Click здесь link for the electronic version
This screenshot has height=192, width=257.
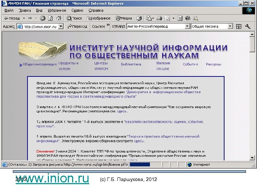click(x=139, y=141)
